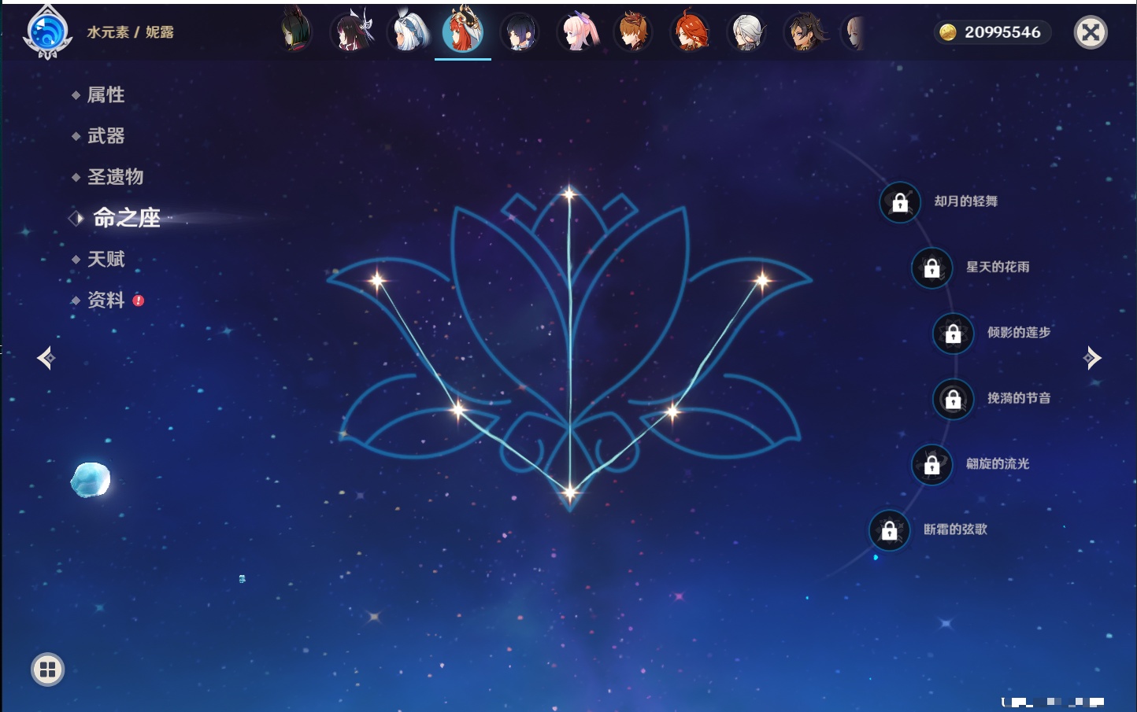Open the 圣遗物 artifacts tab
Screen dimensions: 1137x712
[115, 177]
